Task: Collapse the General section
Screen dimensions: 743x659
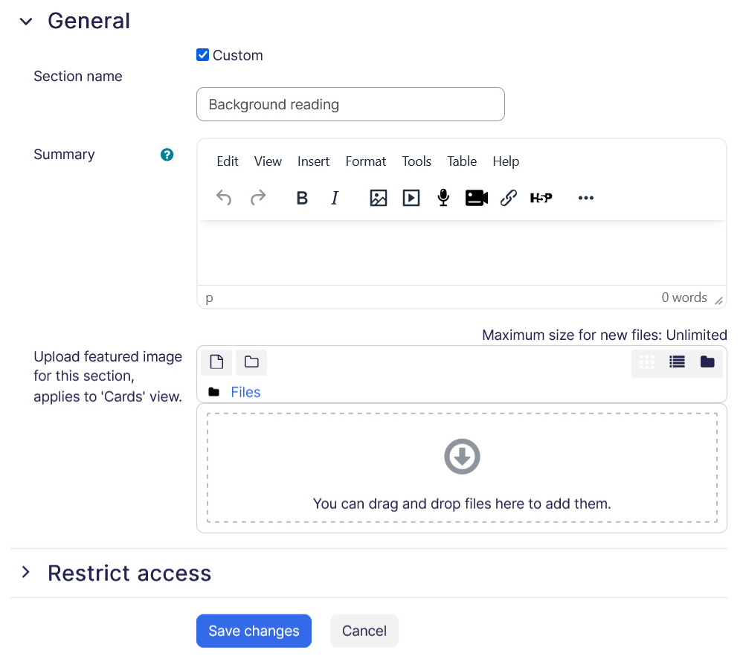Action: pos(26,22)
